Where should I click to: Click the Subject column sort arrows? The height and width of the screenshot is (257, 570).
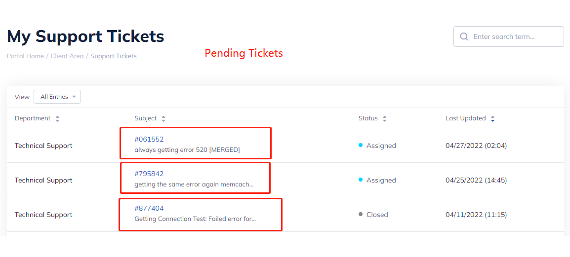coord(163,119)
